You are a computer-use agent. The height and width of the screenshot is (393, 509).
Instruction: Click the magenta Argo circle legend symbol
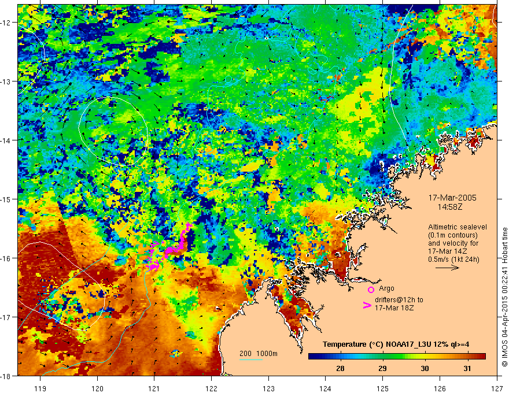pos(371,290)
